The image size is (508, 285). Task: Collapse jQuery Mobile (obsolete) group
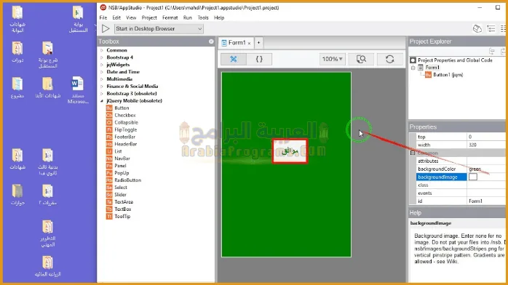pyautogui.click(x=102, y=101)
